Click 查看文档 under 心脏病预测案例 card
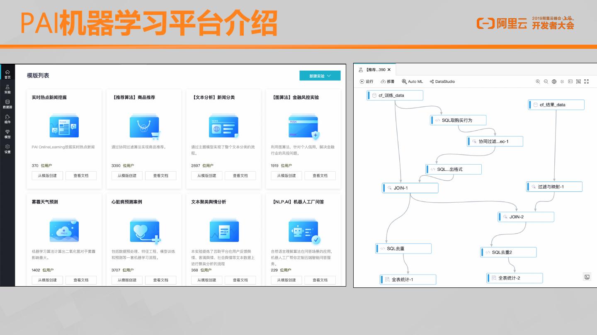This screenshot has height=335, width=597. coord(160,280)
